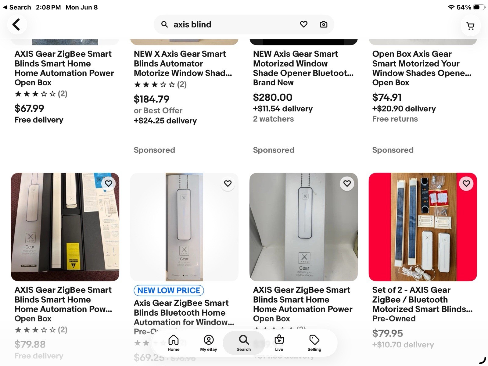Click the axis blind search field

tap(232, 24)
